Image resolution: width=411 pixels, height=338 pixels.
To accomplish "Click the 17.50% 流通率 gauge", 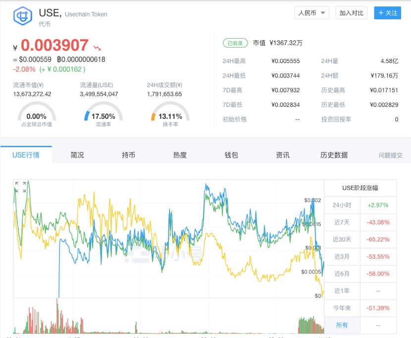I will coord(103,114).
